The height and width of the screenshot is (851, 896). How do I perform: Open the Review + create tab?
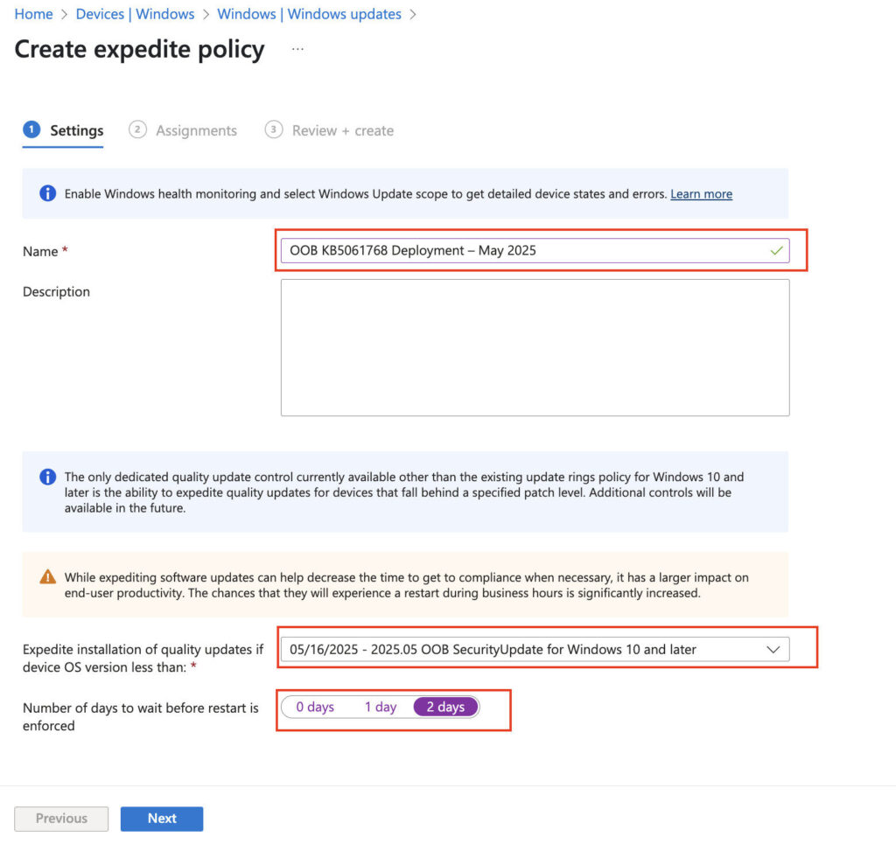342,130
